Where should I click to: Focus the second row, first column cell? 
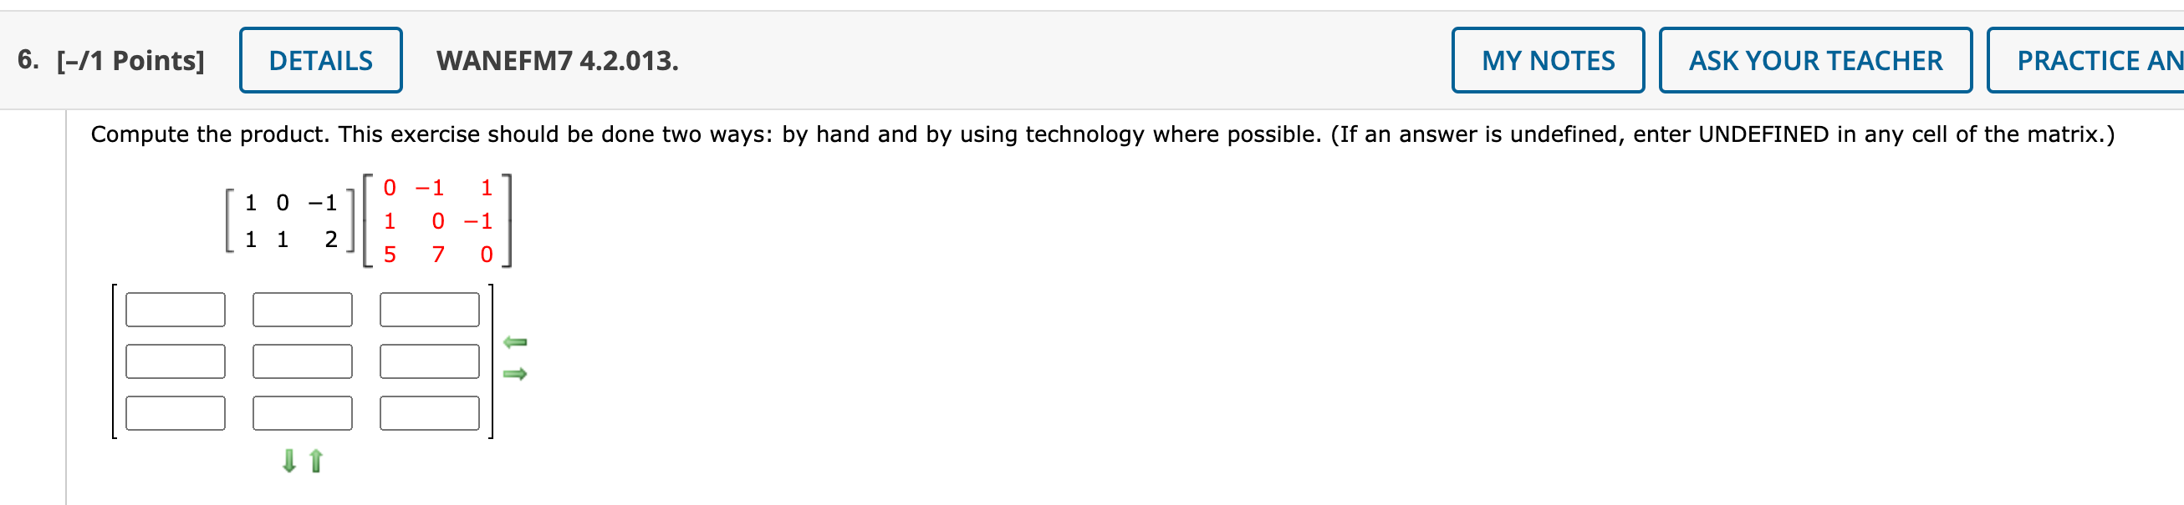176,361
